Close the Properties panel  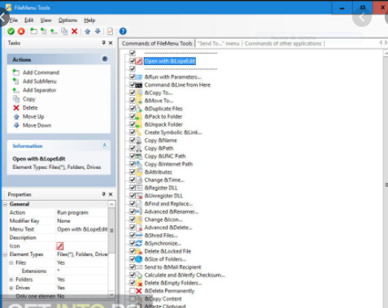click(111, 194)
